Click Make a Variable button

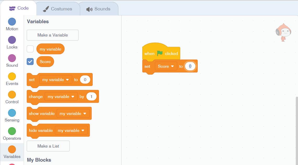click(x=53, y=35)
